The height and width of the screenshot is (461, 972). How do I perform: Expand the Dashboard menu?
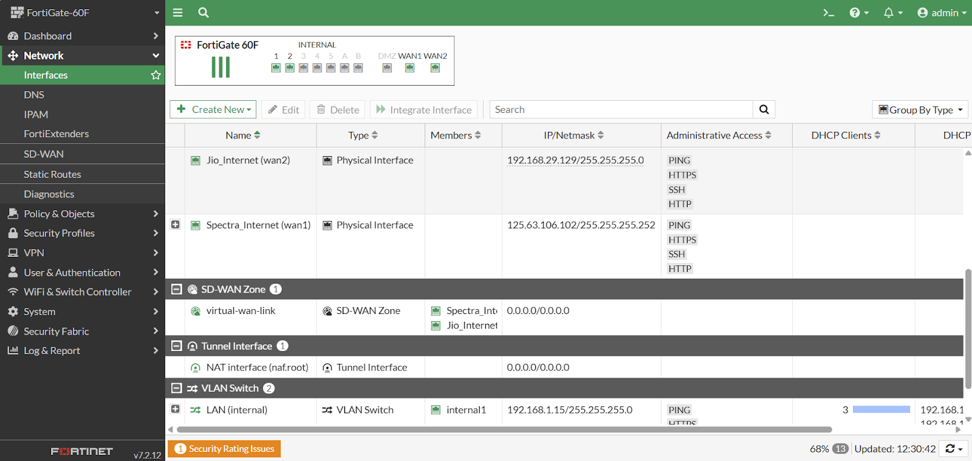[83, 36]
